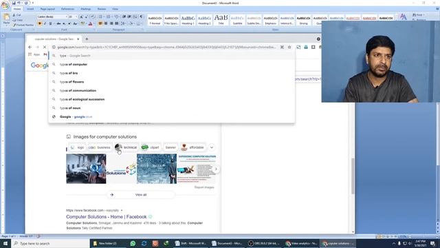Start a bulleted list
The height and width of the screenshot is (248, 440).
point(101,17)
